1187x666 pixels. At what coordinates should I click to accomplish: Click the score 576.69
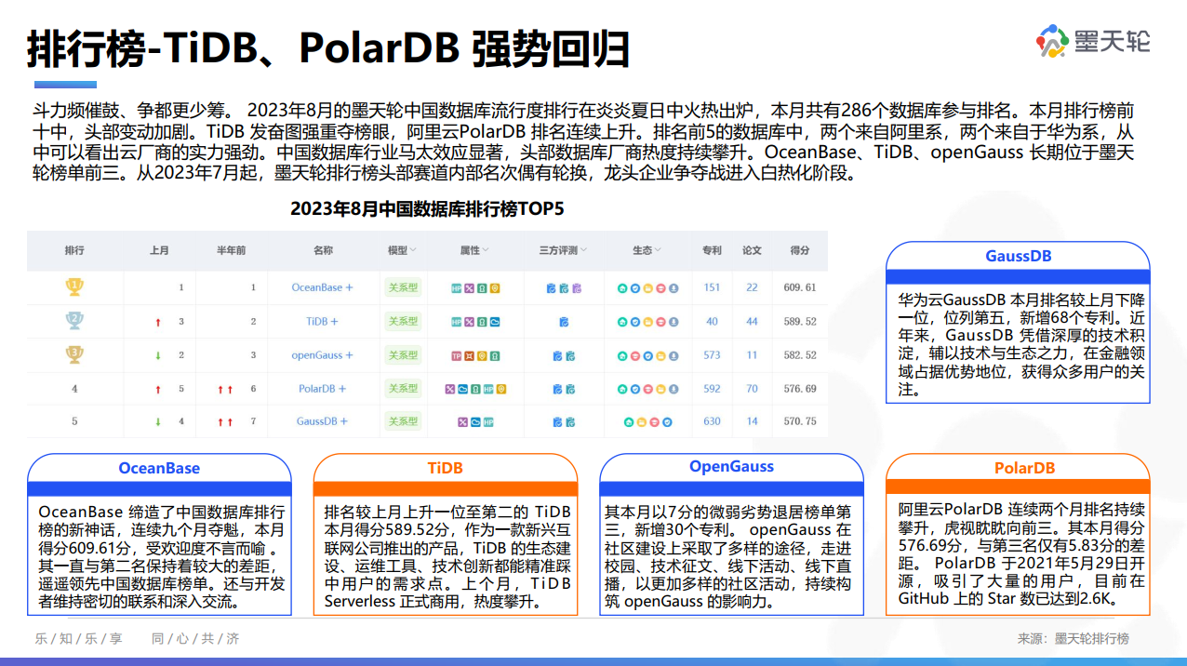pyautogui.click(x=800, y=389)
